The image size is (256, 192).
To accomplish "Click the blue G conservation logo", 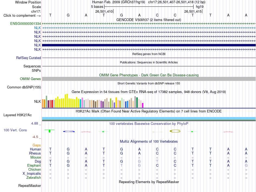I will [x=69, y=131].
